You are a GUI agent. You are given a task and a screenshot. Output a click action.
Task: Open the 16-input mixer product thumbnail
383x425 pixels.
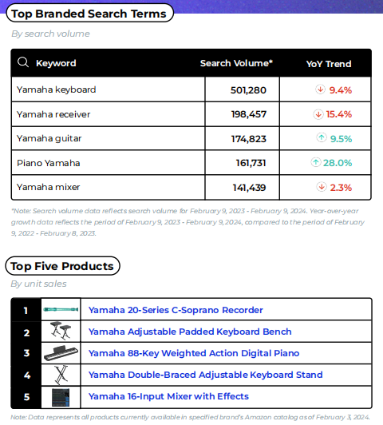coord(61,397)
